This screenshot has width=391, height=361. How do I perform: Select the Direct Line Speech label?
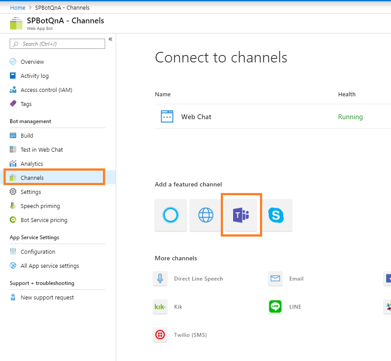coord(198,279)
